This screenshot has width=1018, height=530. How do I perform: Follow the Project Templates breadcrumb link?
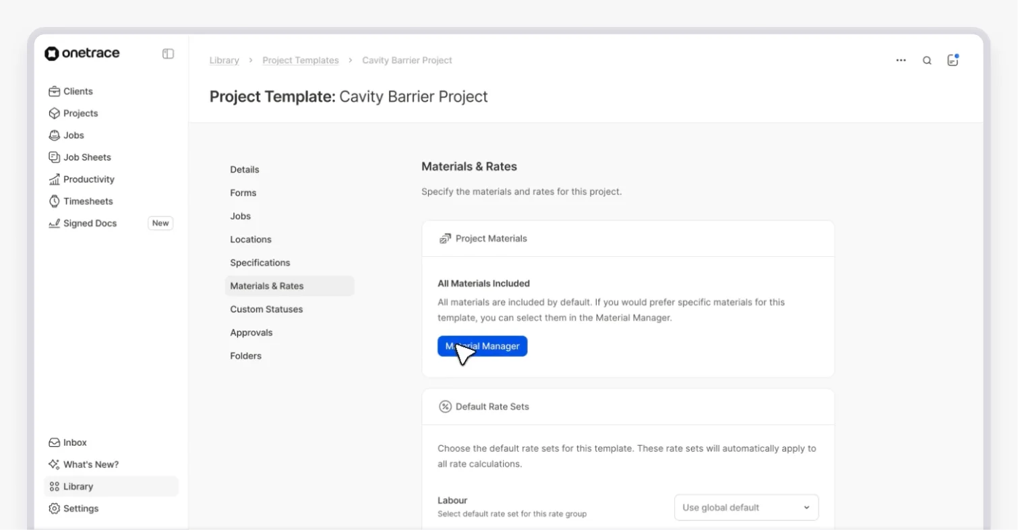[x=301, y=60]
